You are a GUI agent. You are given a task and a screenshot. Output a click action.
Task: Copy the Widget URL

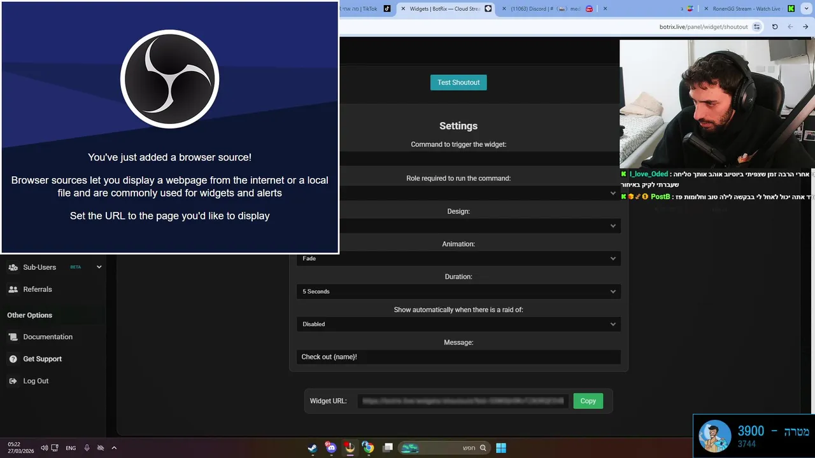click(x=588, y=401)
